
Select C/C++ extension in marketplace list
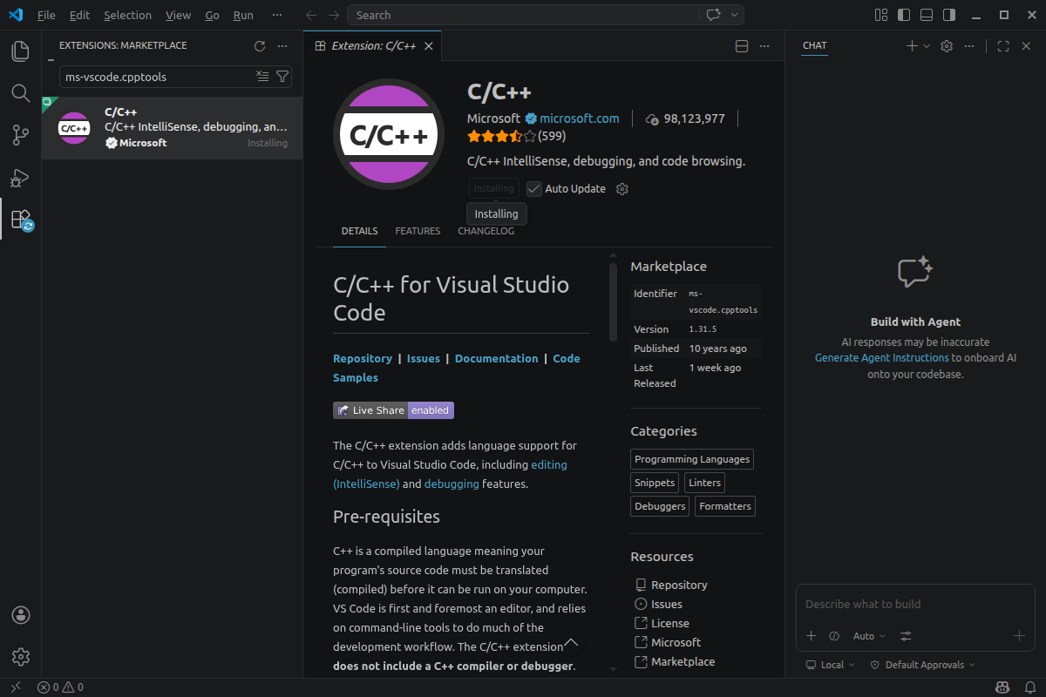tap(172, 127)
